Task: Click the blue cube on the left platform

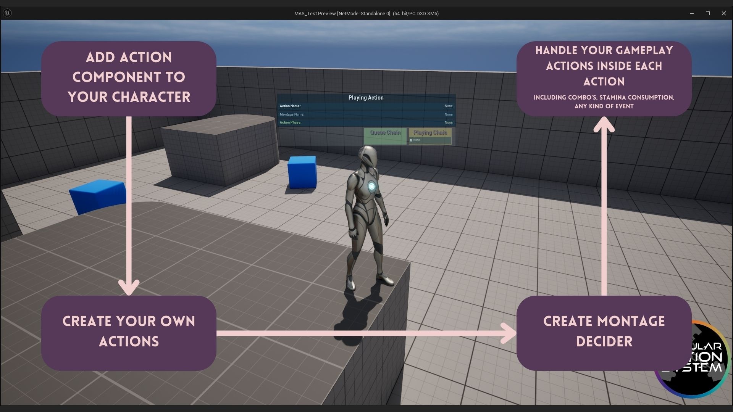Action: point(97,196)
